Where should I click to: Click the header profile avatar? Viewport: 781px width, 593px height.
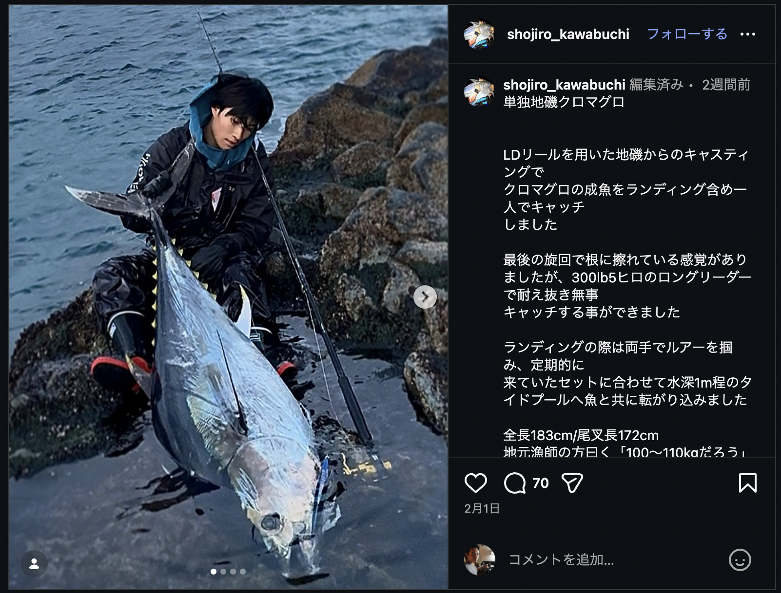pos(479,34)
